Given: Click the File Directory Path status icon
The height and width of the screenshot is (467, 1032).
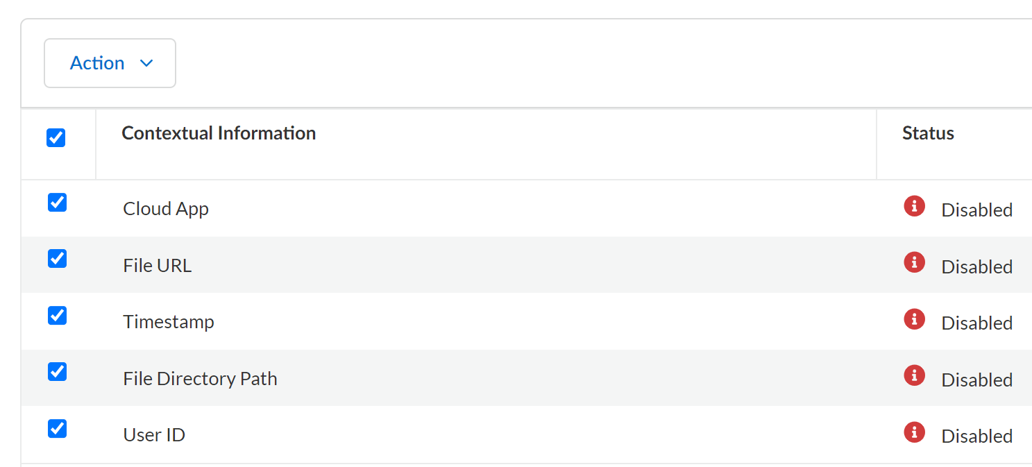Looking at the screenshot, I should click(x=914, y=375).
